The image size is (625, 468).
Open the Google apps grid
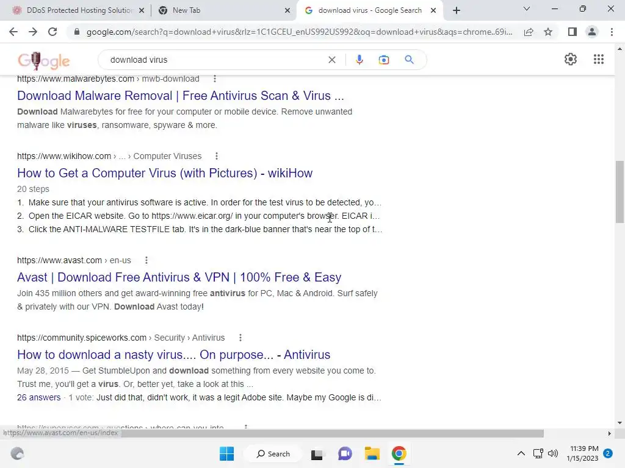[x=599, y=59]
